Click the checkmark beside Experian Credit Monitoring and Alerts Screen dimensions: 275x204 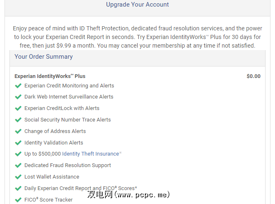pyautogui.click(x=18, y=86)
